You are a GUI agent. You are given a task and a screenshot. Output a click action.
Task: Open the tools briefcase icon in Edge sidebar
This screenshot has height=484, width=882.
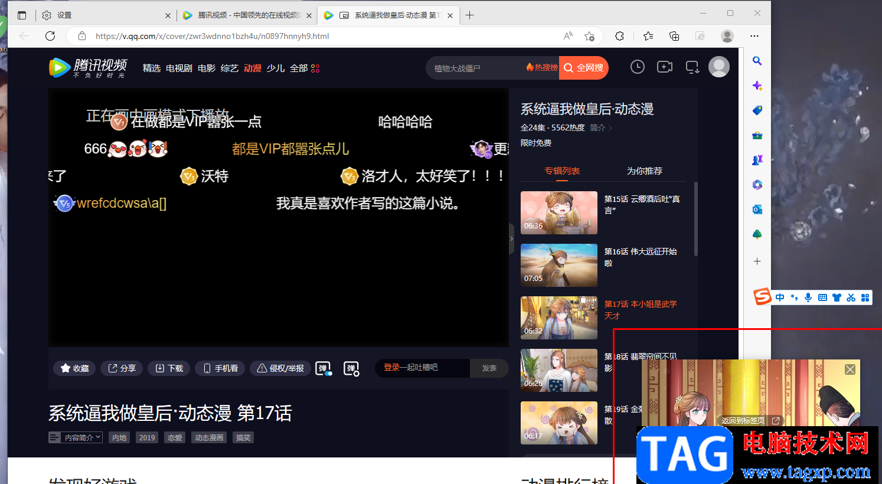757,135
